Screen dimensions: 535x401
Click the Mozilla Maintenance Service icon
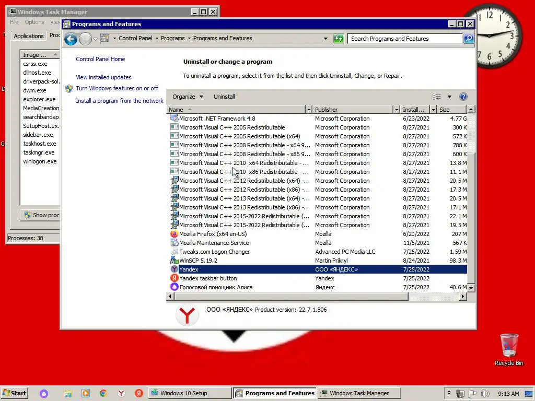pyautogui.click(x=174, y=243)
